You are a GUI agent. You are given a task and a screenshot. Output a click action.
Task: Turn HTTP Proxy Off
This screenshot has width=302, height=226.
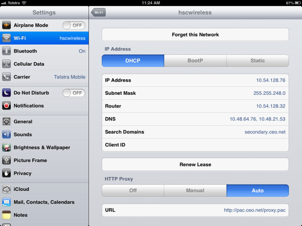coord(133,190)
